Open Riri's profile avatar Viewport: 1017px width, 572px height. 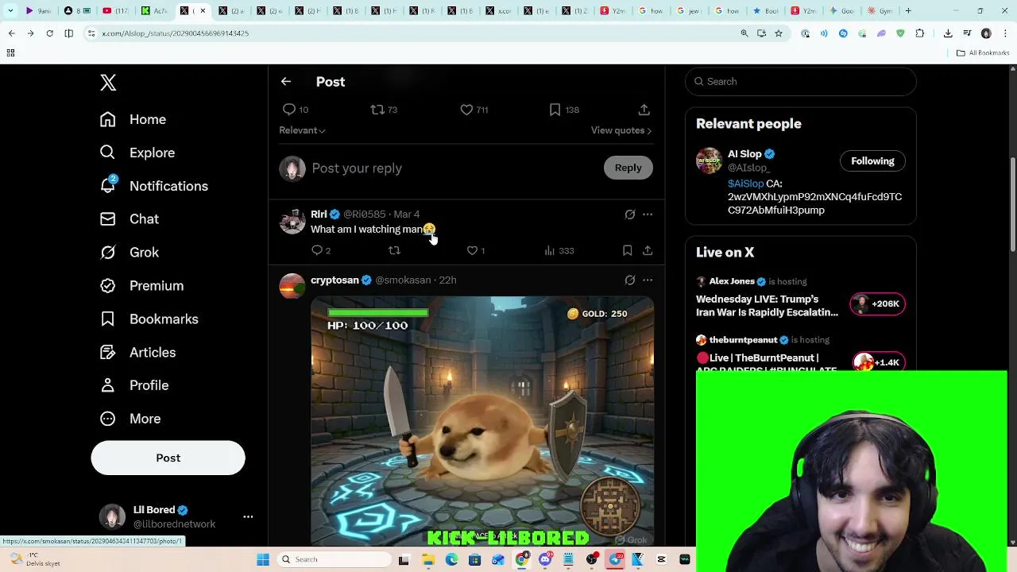click(292, 221)
